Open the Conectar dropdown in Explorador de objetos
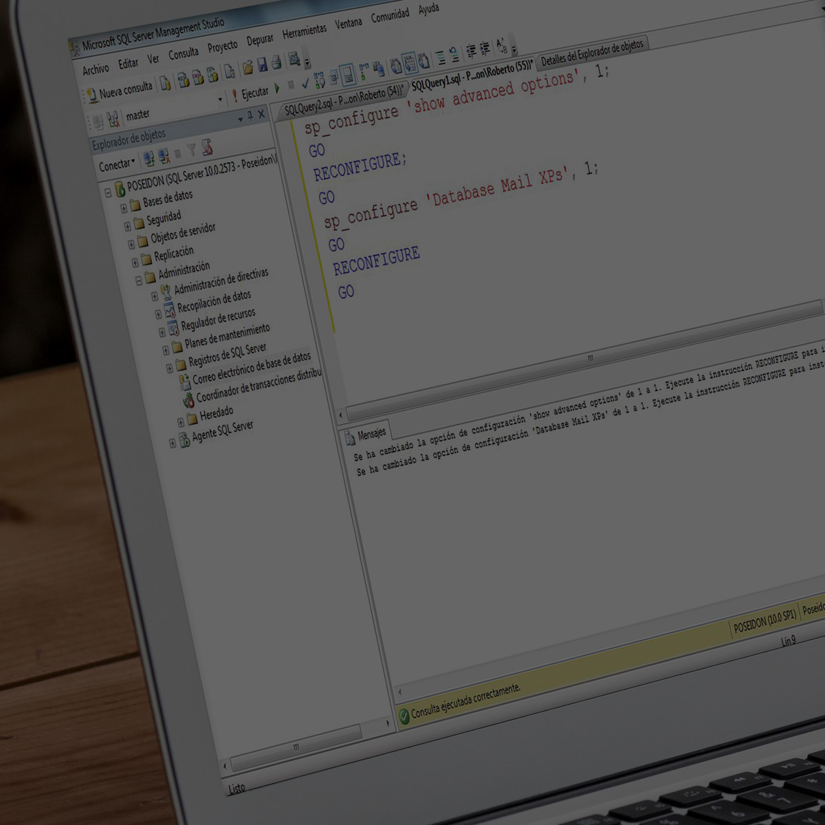This screenshot has height=825, width=825. tap(116, 166)
